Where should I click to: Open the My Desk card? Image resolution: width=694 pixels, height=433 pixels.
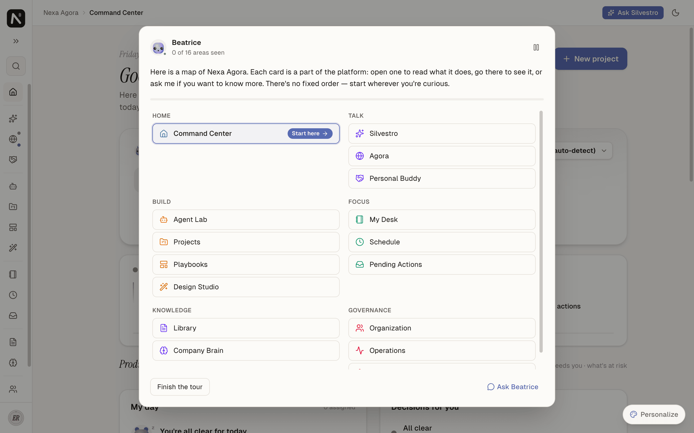pyautogui.click(x=442, y=220)
